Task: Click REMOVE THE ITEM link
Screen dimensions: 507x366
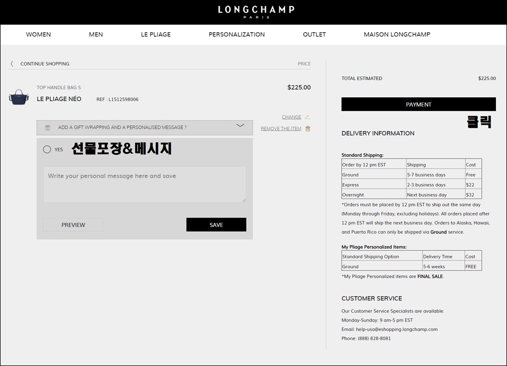Action: (x=281, y=129)
